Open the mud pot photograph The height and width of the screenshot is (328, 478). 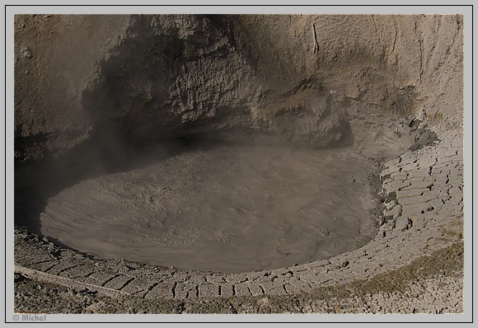pyautogui.click(x=239, y=164)
